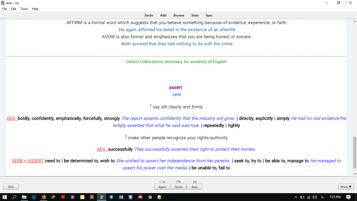Open Firefox from the taskbar
This screenshot has height=201, width=357.
coord(44,197)
